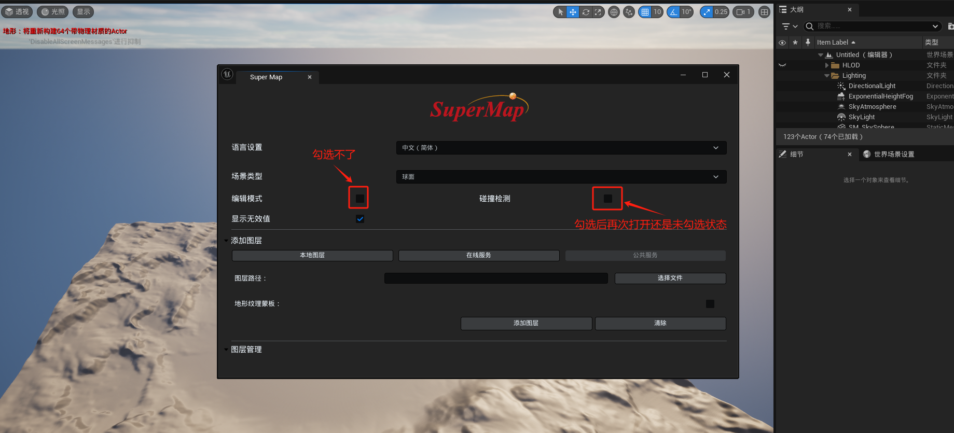This screenshot has width=954, height=433.
Task: Select ExponentialHeightFog actor icon
Action: coord(841,96)
